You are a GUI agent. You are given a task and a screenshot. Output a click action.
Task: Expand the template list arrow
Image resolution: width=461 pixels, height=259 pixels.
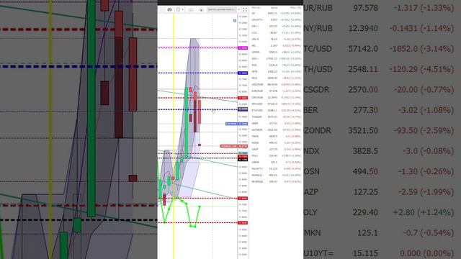pos(238,9)
